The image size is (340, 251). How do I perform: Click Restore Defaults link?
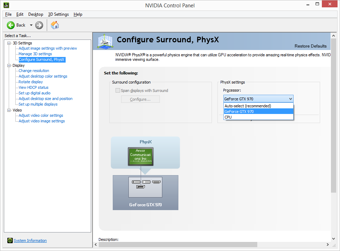310,46
